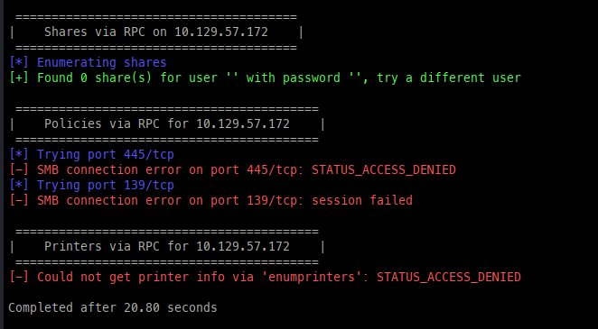The image size is (598, 329).
Task: Click STATUS_ACCESS_DENIED in the port 445 error
Action: pos(384,169)
